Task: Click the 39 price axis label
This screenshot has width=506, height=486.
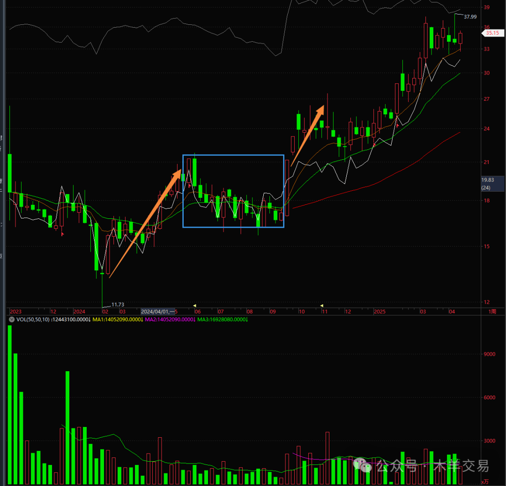Action: [x=487, y=7]
